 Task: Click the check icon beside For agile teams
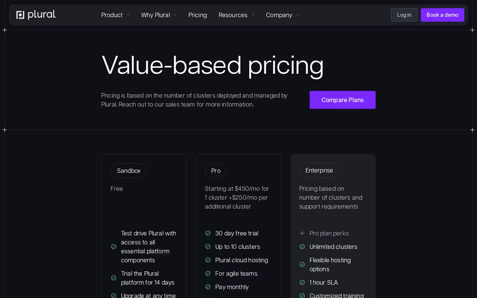tap(208, 273)
